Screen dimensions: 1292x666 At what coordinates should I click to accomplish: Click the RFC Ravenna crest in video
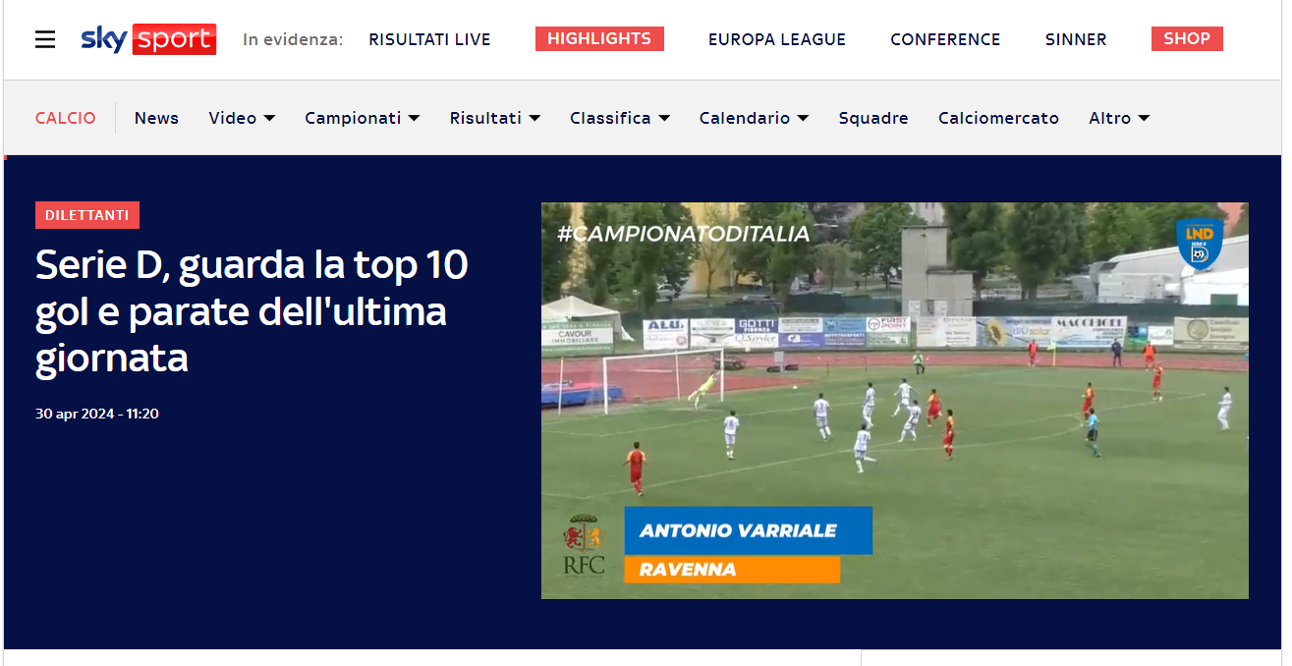tap(584, 546)
